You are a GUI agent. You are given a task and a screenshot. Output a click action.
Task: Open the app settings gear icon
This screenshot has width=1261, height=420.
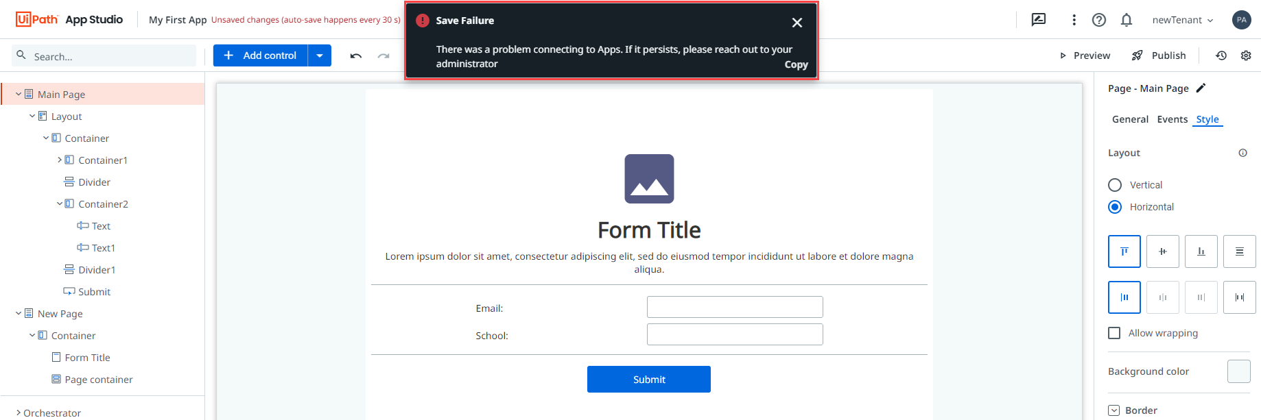coord(1246,55)
